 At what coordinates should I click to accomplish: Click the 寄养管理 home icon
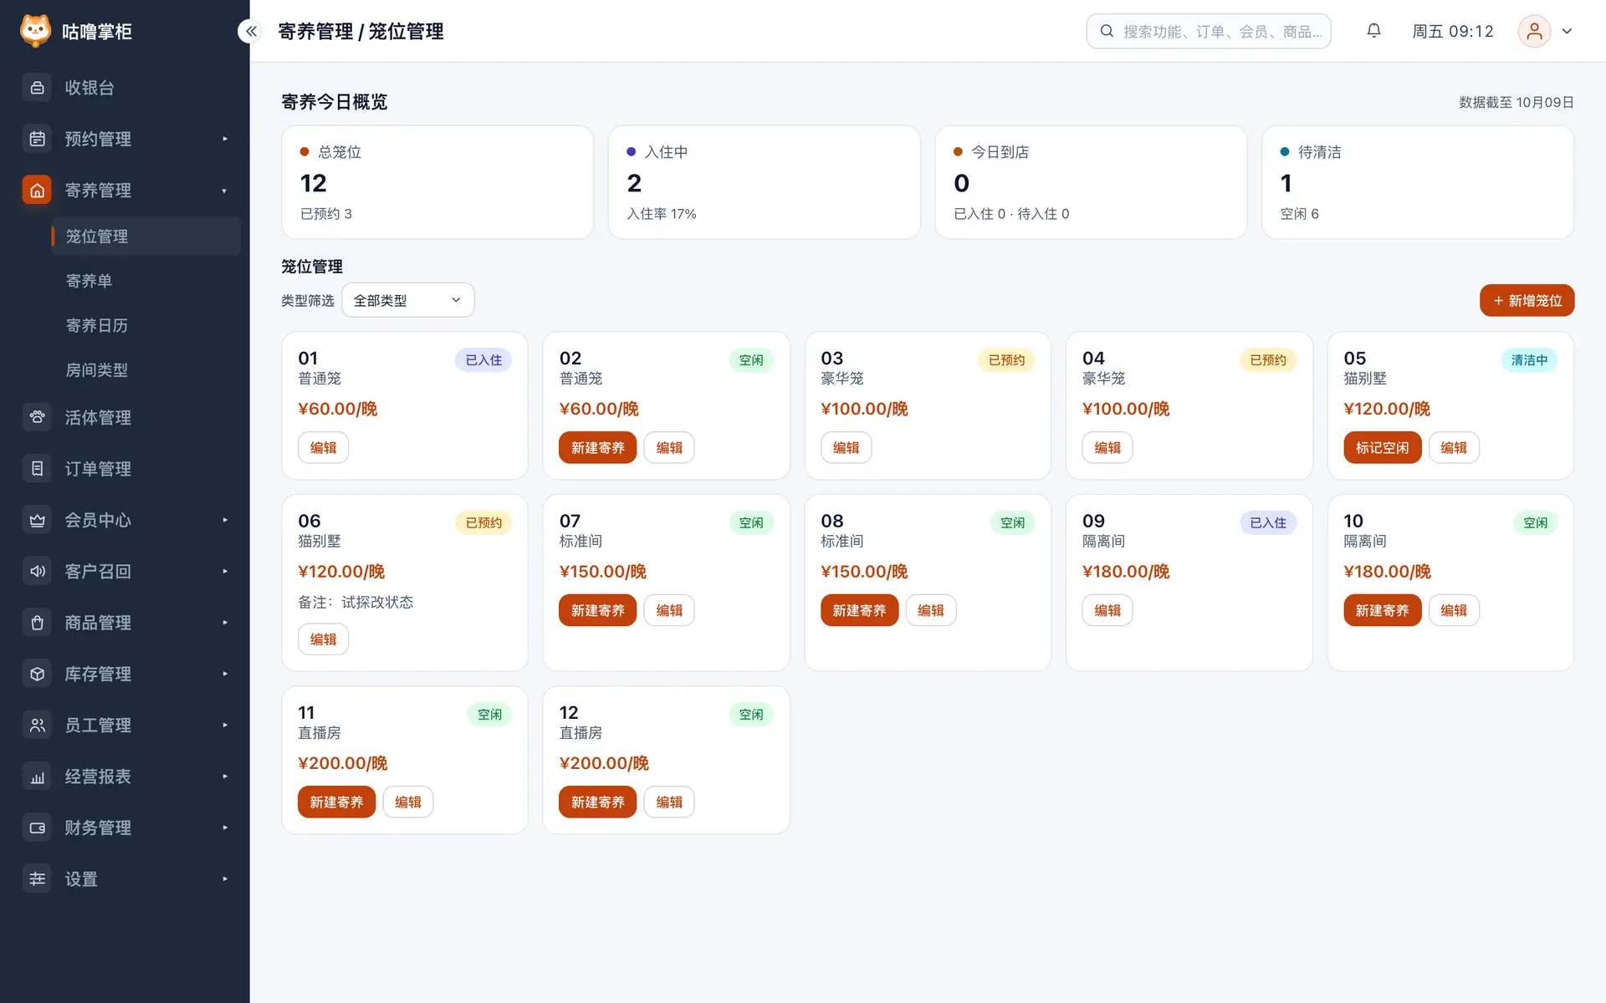point(37,191)
